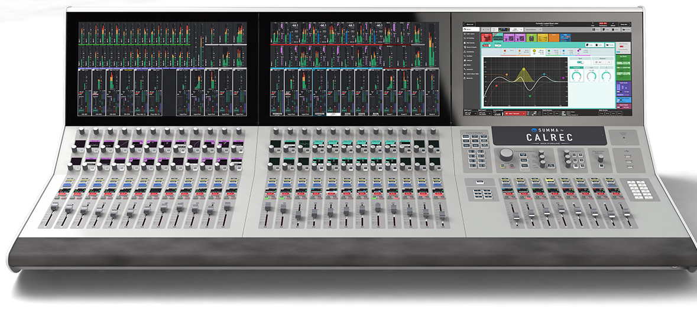Open the path selector dropdown in top toolbar

533,30
